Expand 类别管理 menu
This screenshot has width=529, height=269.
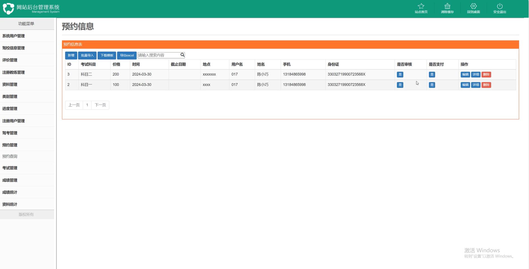coord(27,96)
